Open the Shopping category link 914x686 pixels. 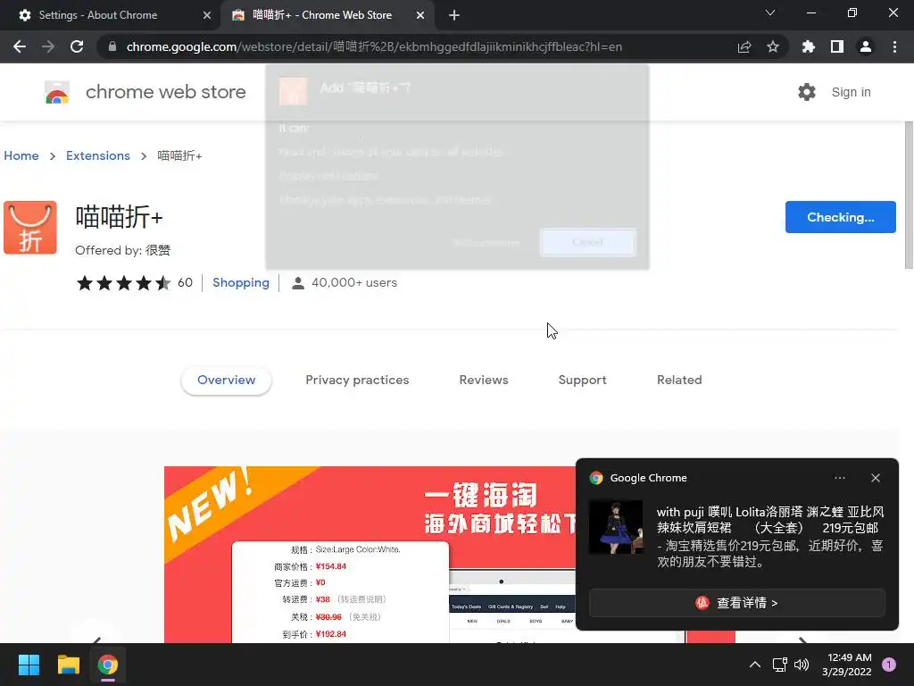(x=241, y=283)
